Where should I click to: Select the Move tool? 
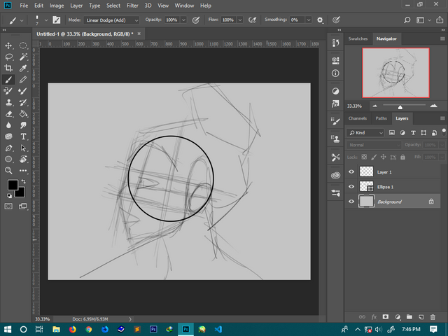tap(8, 45)
